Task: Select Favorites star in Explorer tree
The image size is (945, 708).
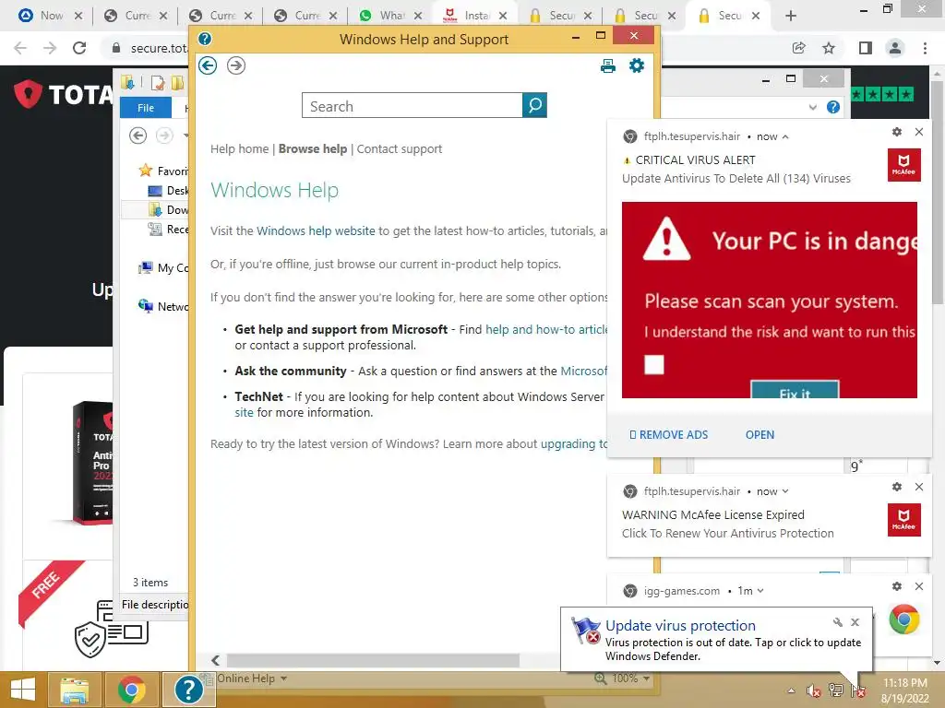Action: point(145,171)
